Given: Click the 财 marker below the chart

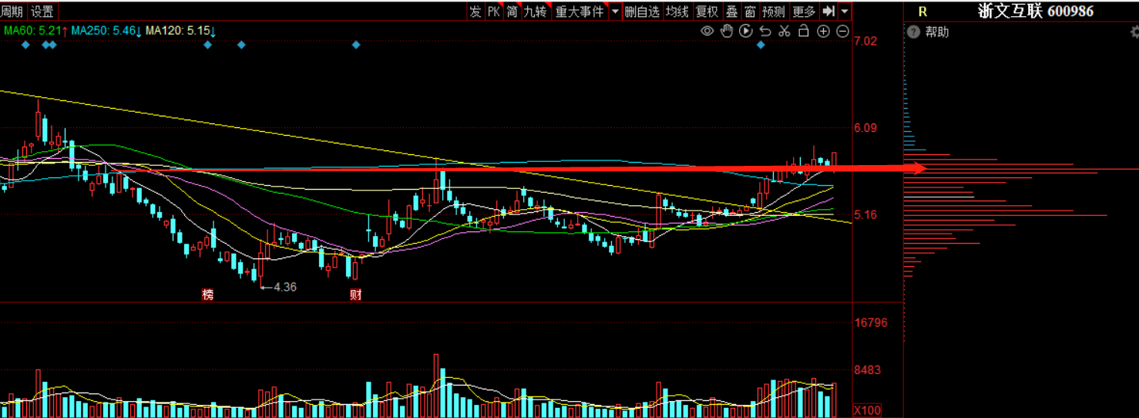Looking at the screenshot, I should pos(355,295).
